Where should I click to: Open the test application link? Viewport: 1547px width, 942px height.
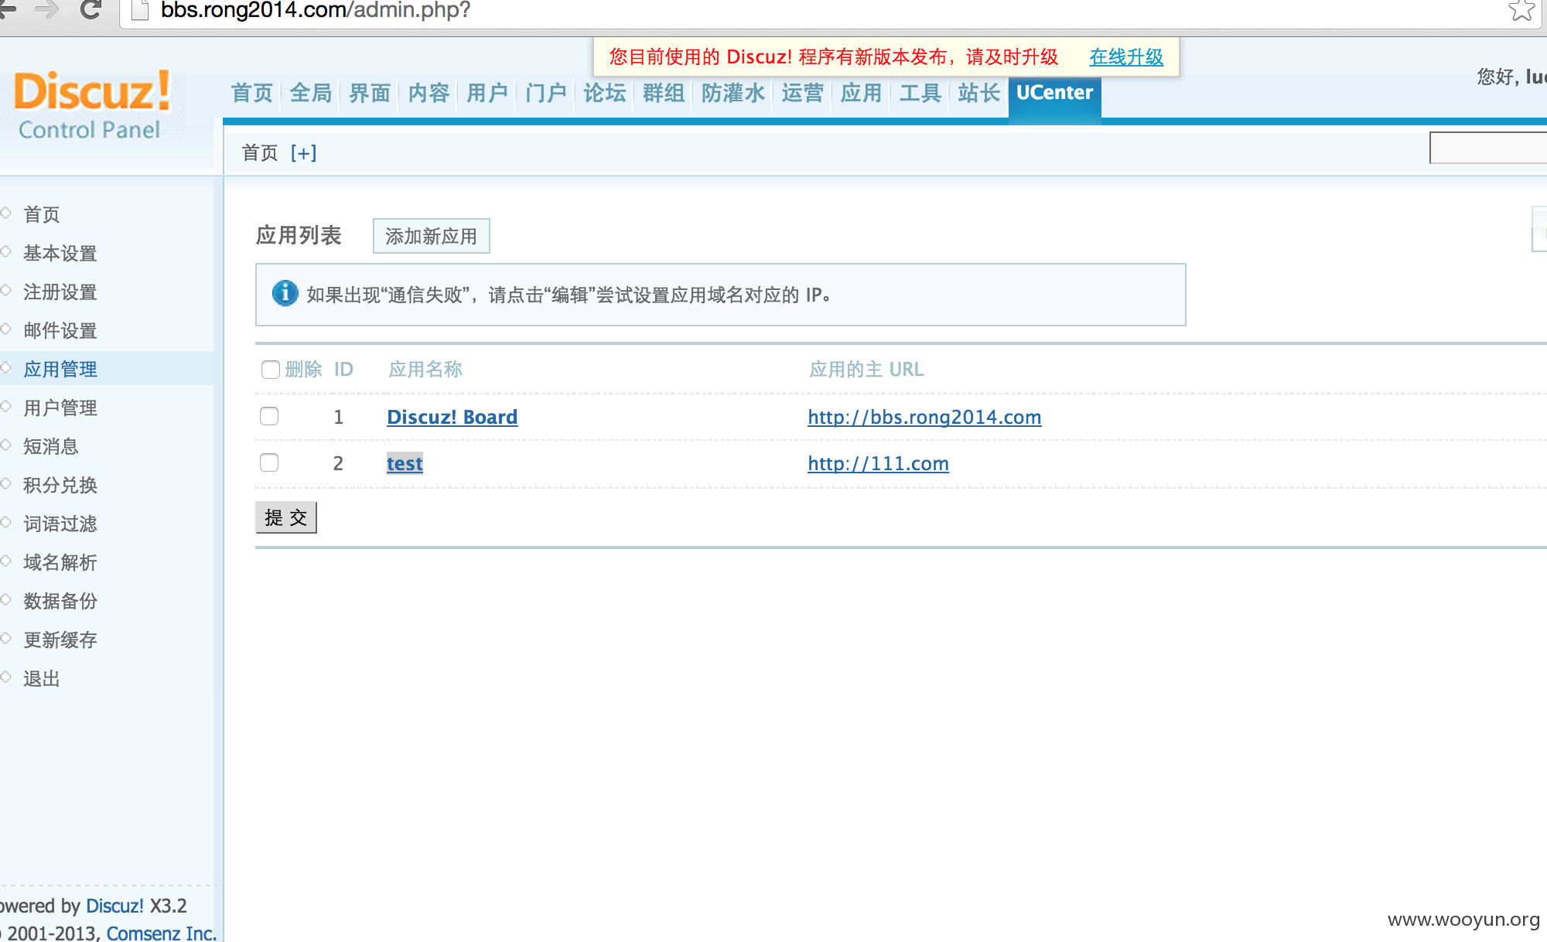pos(405,463)
